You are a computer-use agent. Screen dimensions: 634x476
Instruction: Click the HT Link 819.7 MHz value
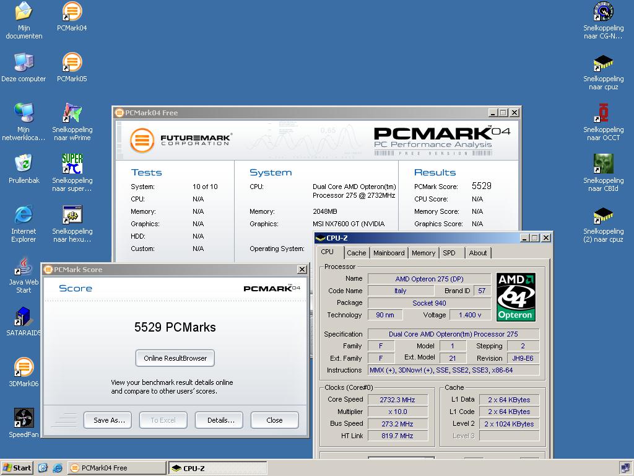397,436
